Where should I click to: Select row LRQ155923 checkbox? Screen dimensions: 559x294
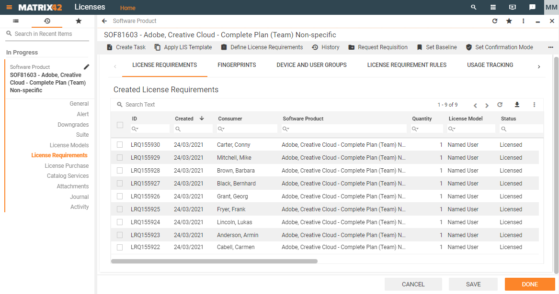tap(120, 235)
